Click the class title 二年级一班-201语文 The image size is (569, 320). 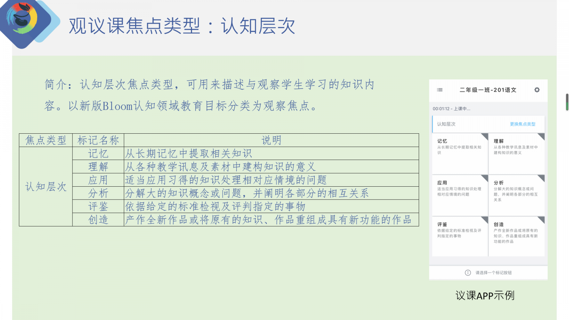(x=488, y=90)
